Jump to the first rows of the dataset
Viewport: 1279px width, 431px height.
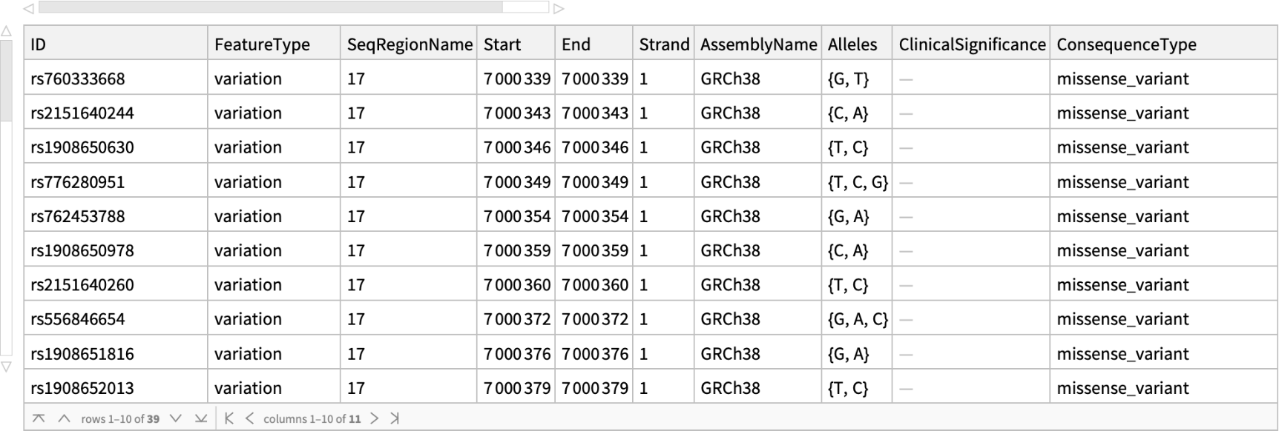[39, 418]
